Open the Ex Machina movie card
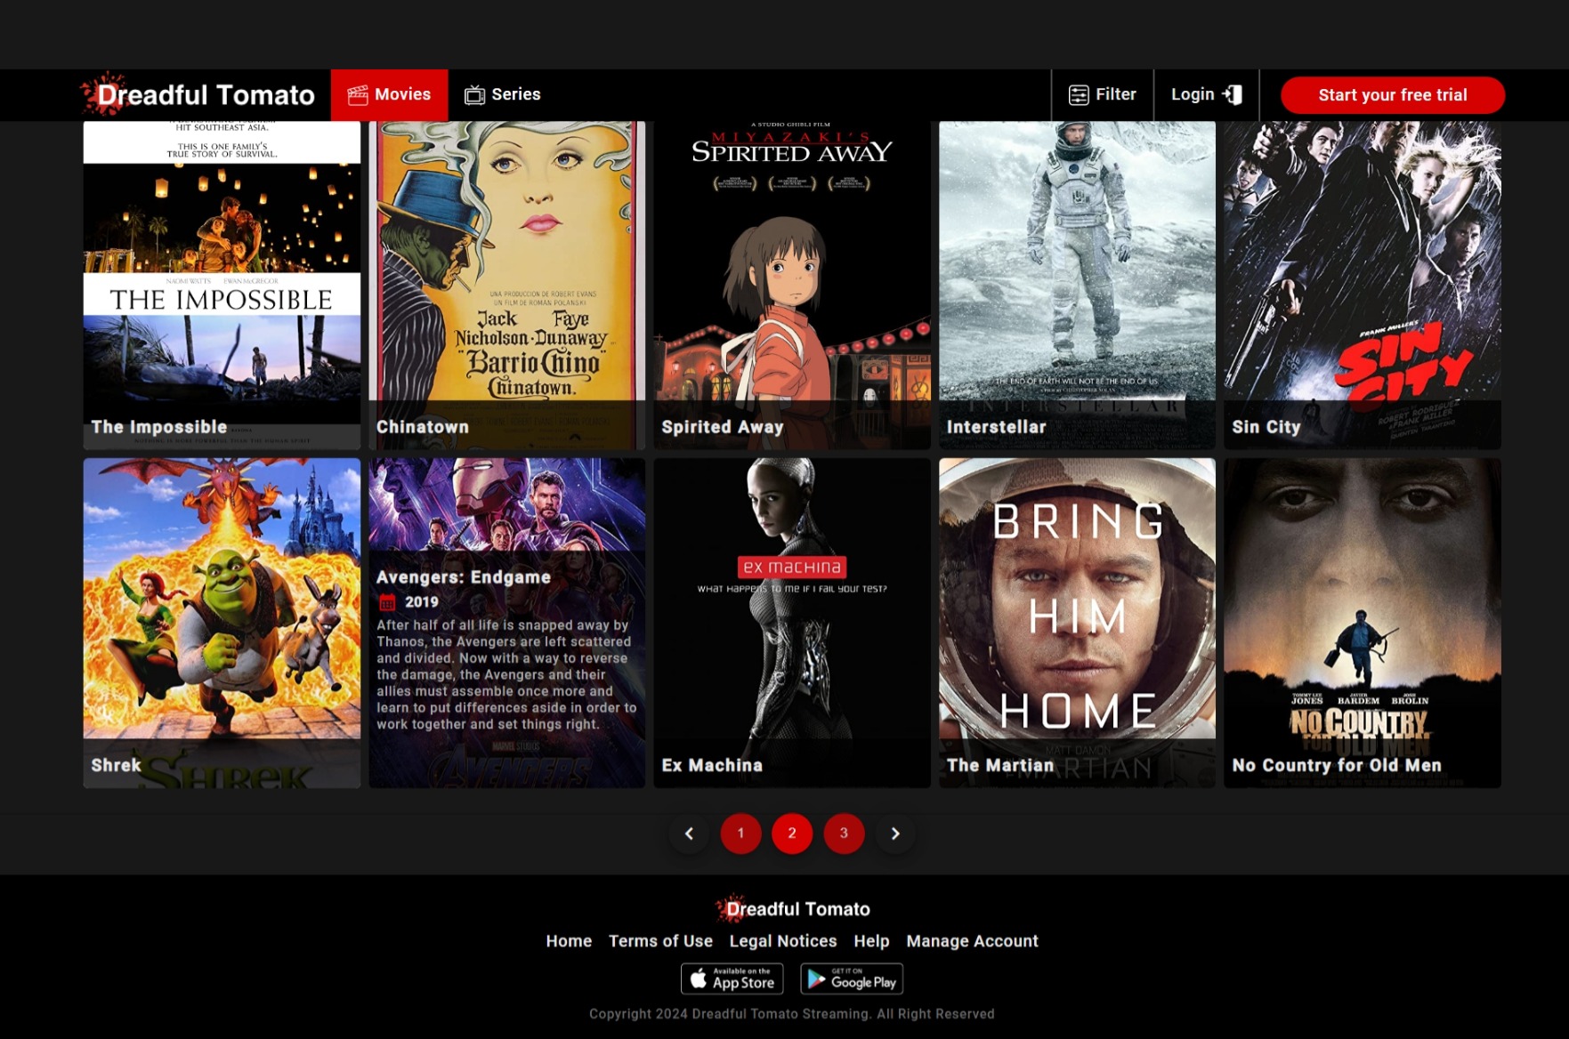The height and width of the screenshot is (1039, 1569). [x=792, y=623]
